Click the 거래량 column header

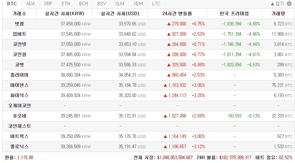tap(278, 13)
